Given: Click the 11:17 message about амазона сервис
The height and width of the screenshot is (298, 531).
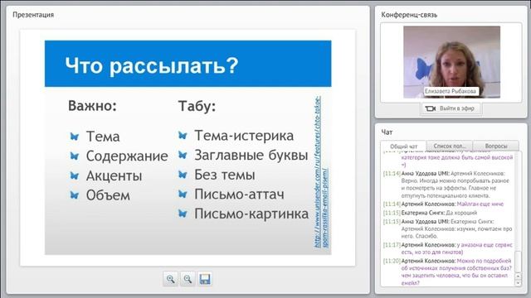Looking at the screenshot, I should coord(448,248).
